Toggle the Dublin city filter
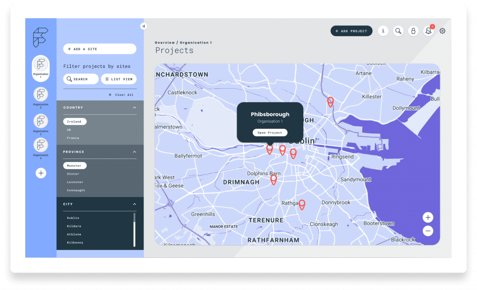 point(73,218)
